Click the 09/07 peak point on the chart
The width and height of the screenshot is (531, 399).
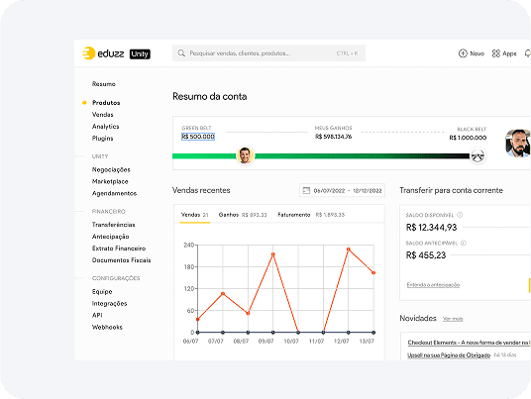pyautogui.click(x=273, y=254)
